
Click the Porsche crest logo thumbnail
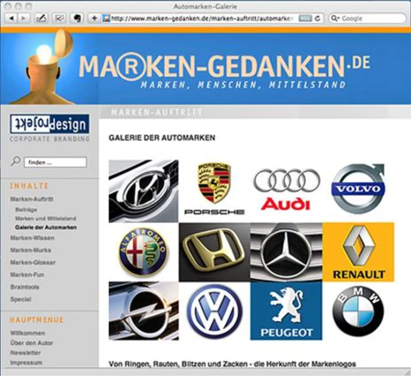(x=214, y=190)
